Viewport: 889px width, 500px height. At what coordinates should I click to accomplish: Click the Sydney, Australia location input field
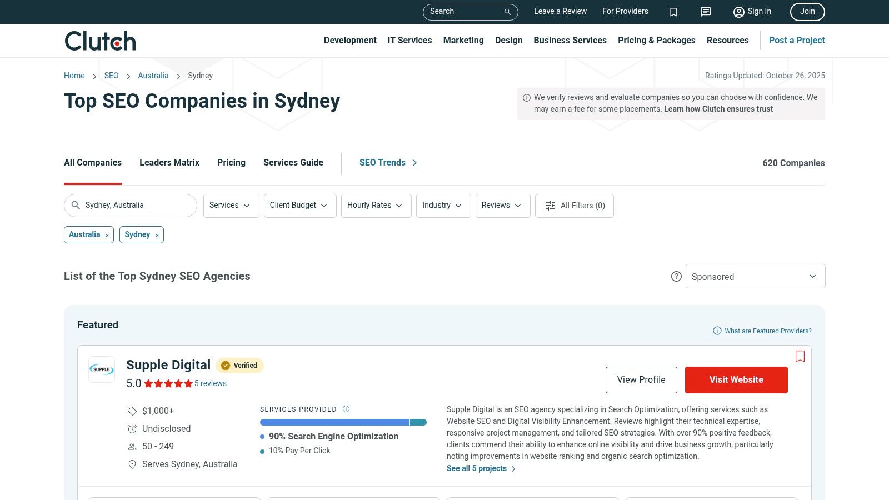[x=130, y=205]
